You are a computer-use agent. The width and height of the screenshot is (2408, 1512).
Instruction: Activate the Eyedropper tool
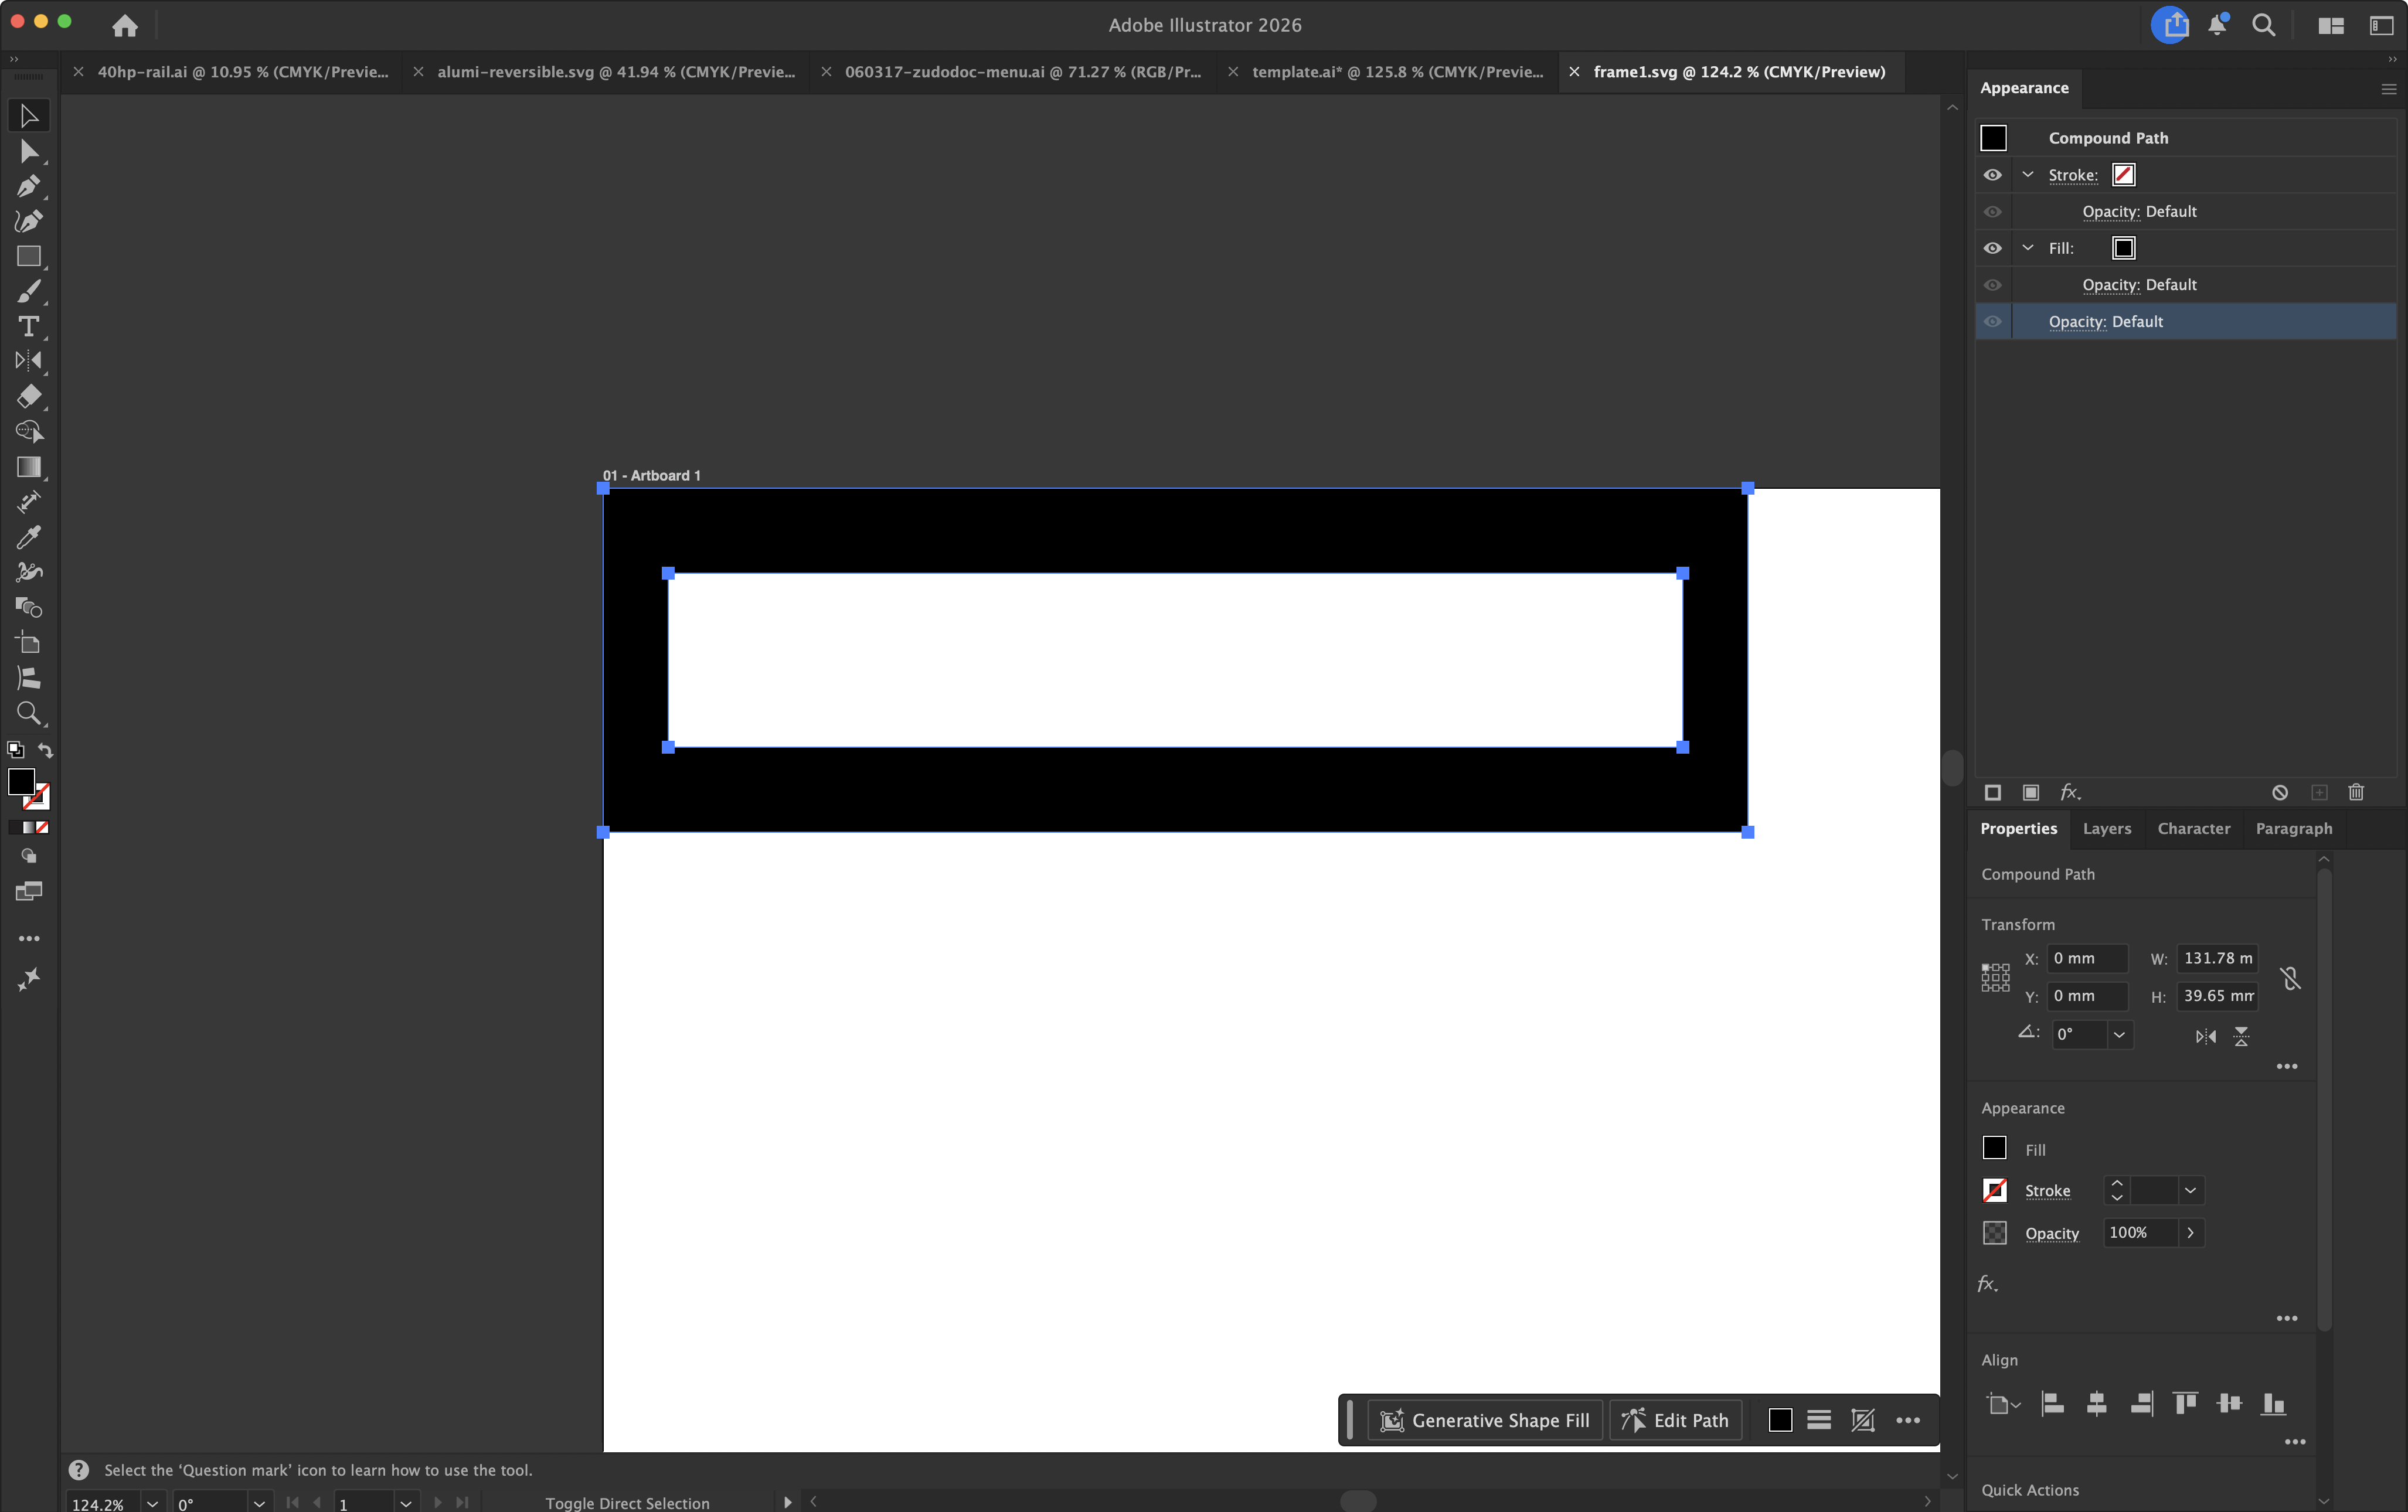pyautogui.click(x=29, y=537)
